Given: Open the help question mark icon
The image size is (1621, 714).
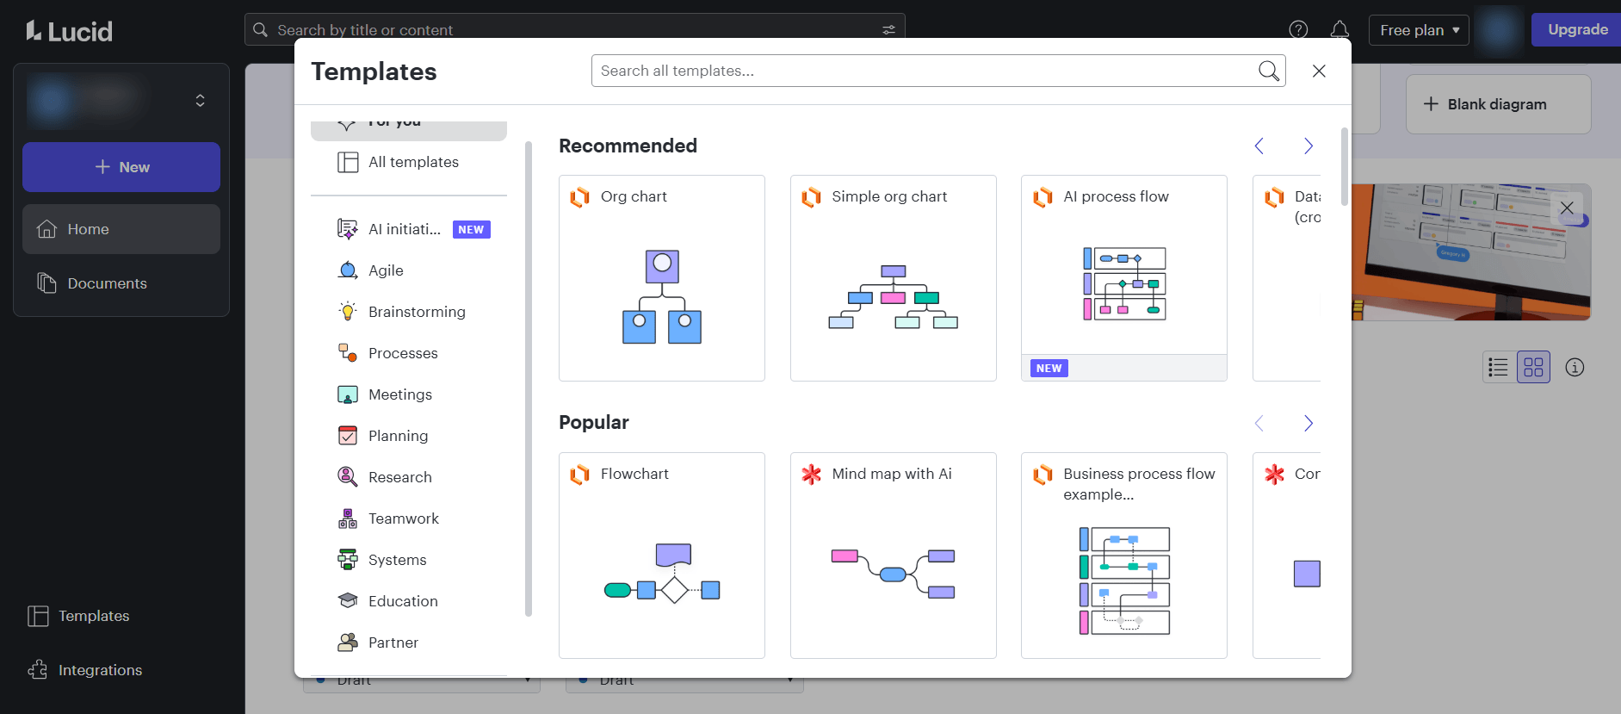Looking at the screenshot, I should point(1298,30).
